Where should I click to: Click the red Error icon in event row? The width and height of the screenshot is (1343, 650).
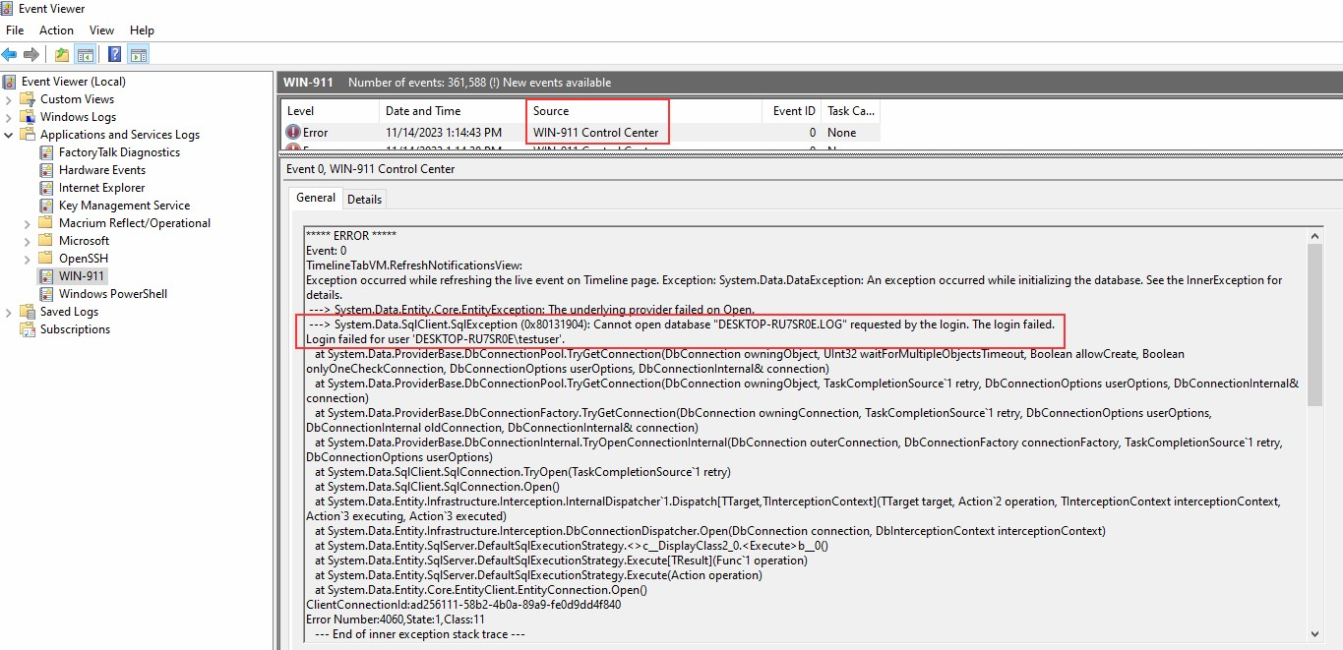(292, 133)
